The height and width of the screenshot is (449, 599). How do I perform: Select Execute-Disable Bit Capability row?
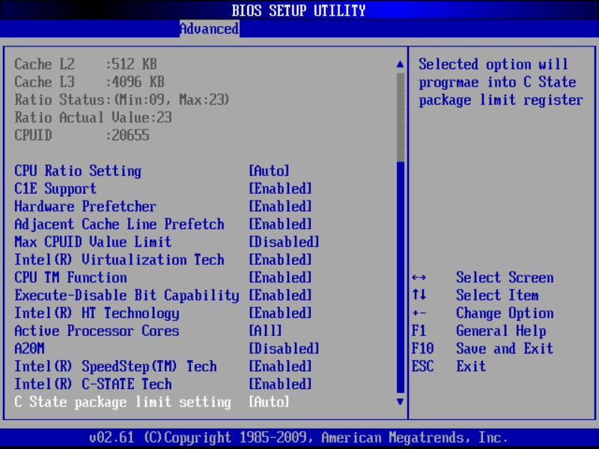[127, 295]
